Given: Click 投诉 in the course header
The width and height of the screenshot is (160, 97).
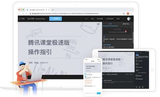Looking at the screenshot, I should [x=118, y=19].
